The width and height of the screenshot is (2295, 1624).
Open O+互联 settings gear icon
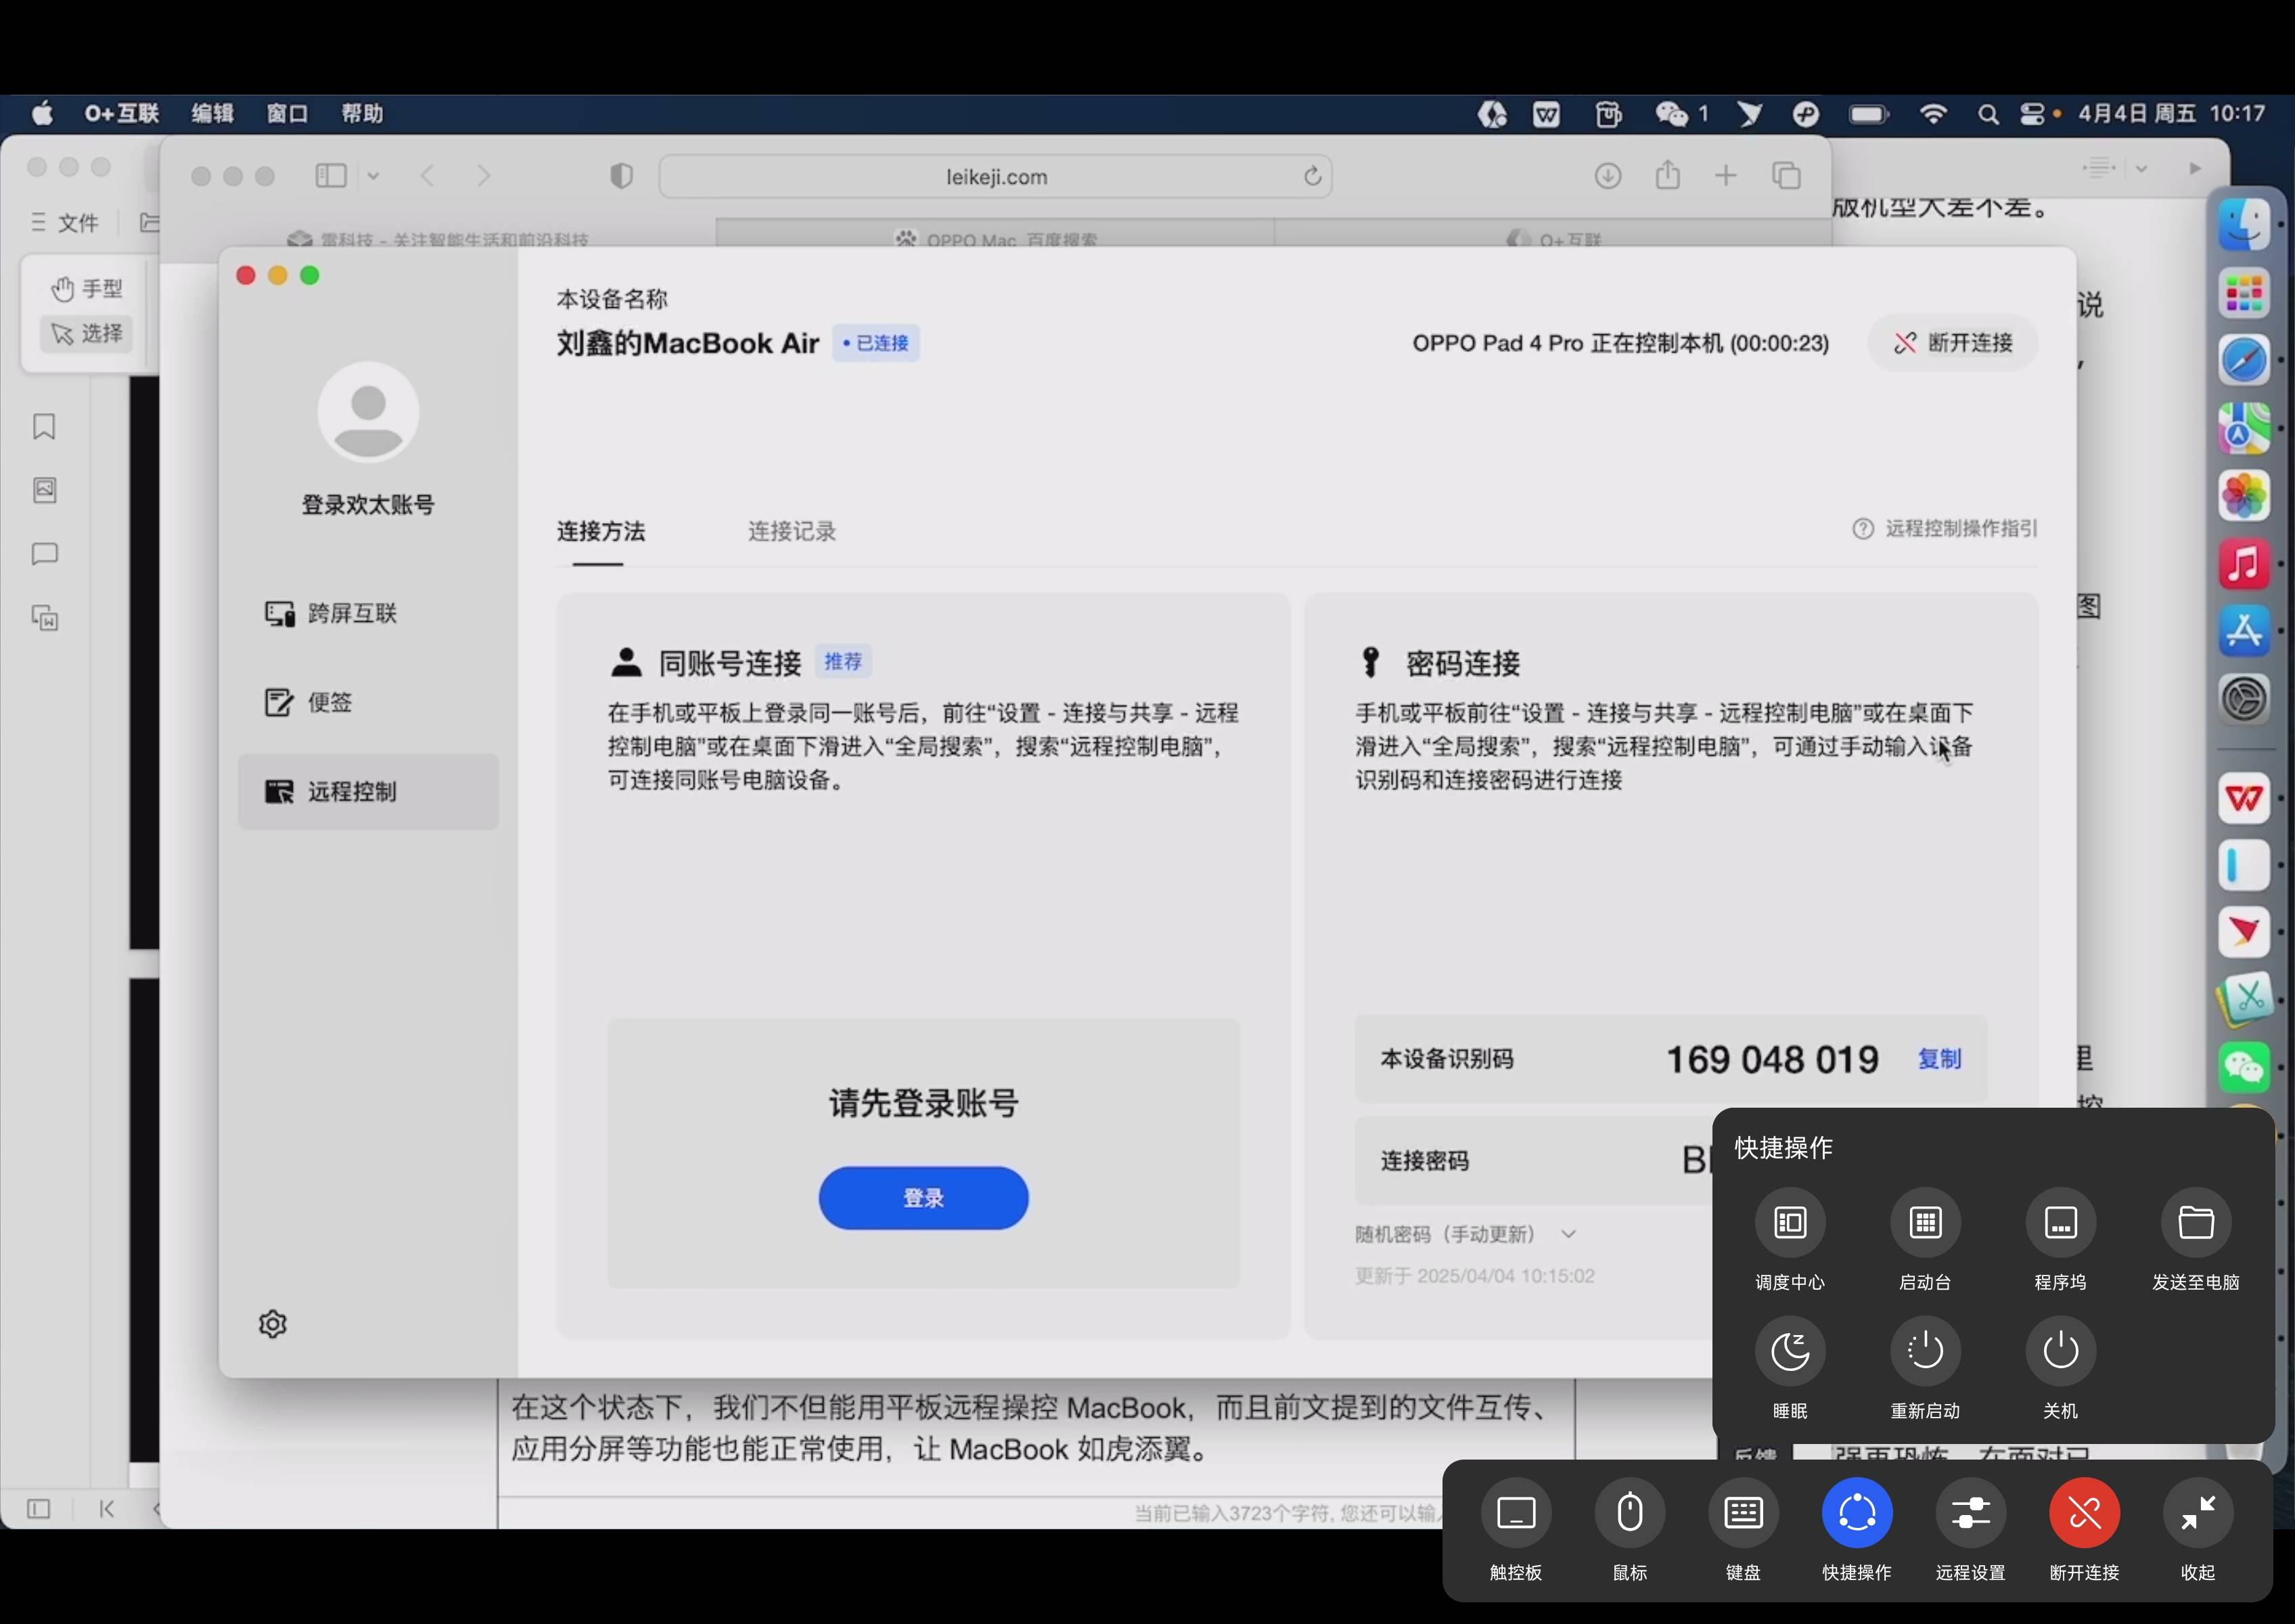click(273, 1324)
